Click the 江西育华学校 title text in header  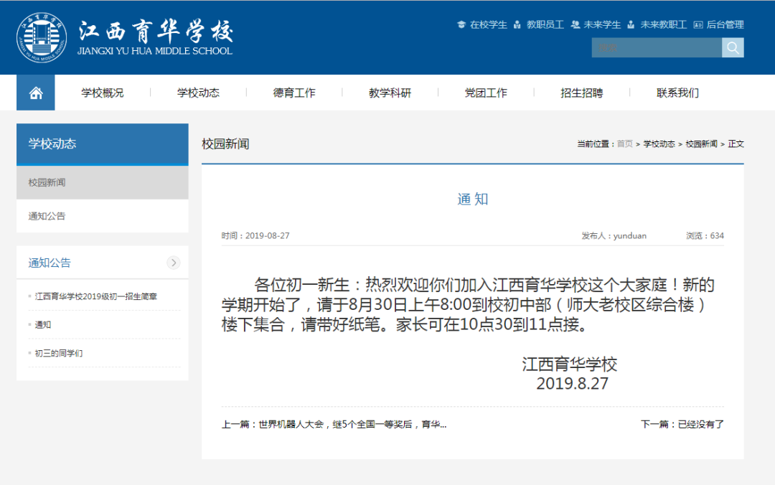(155, 32)
